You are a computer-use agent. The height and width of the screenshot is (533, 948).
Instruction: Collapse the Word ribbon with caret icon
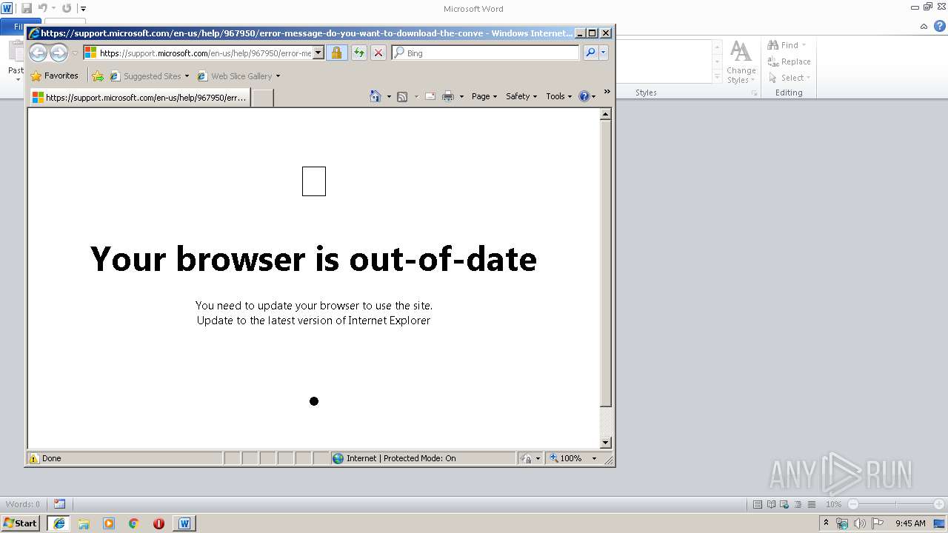[x=924, y=27]
